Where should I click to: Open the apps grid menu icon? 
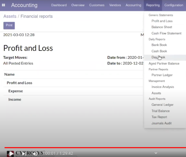4,5
